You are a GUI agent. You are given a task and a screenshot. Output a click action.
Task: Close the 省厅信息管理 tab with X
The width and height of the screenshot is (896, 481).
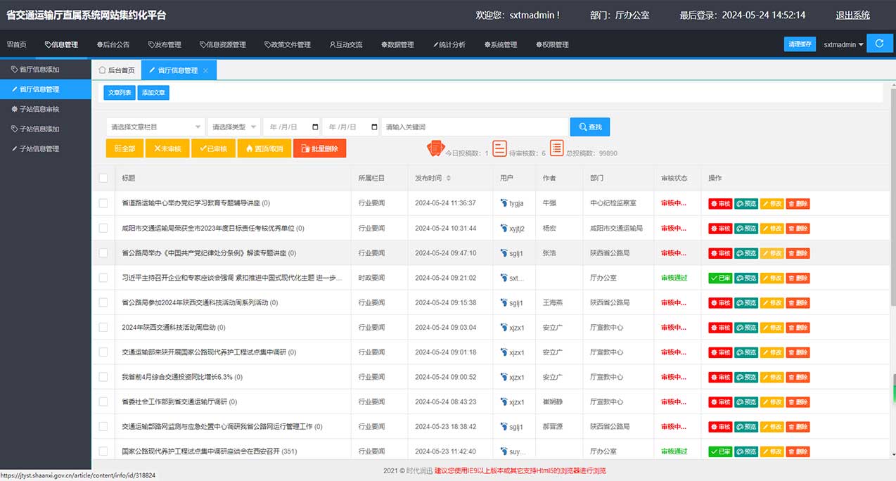click(x=205, y=71)
